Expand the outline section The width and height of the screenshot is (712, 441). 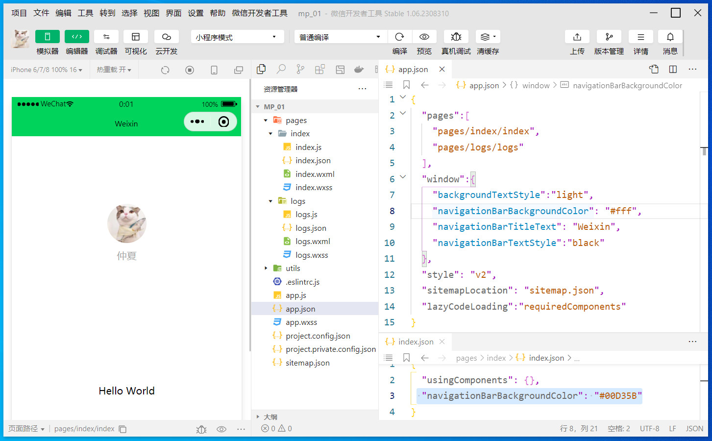tap(258, 417)
